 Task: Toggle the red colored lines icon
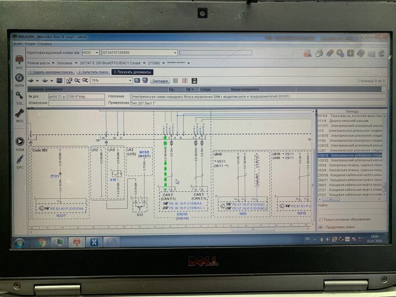pyautogui.click(x=185, y=81)
